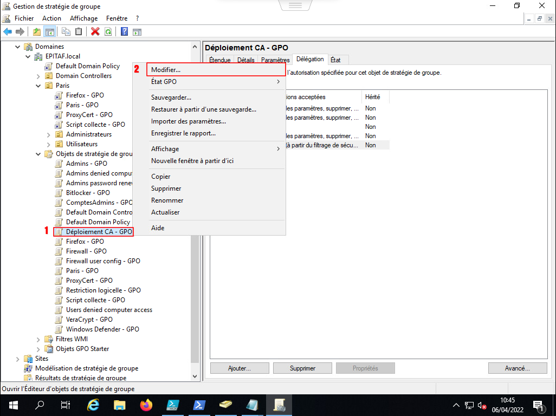Expand the Domain Controllers tree node

click(38, 76)
